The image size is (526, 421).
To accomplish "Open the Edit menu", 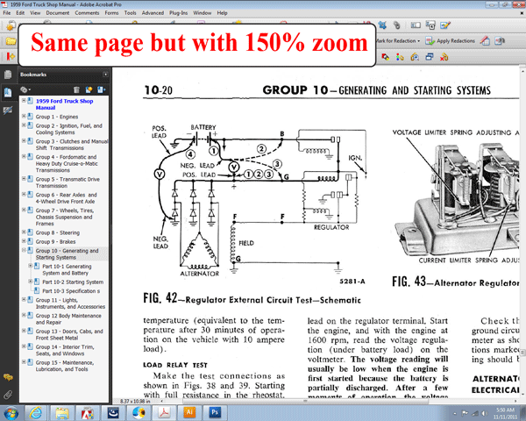I will coord(20,13).
